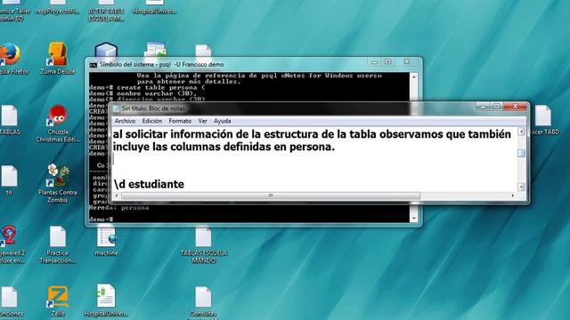
Task: Click the command prompt scroll down arrow
Action: [413, 218]
